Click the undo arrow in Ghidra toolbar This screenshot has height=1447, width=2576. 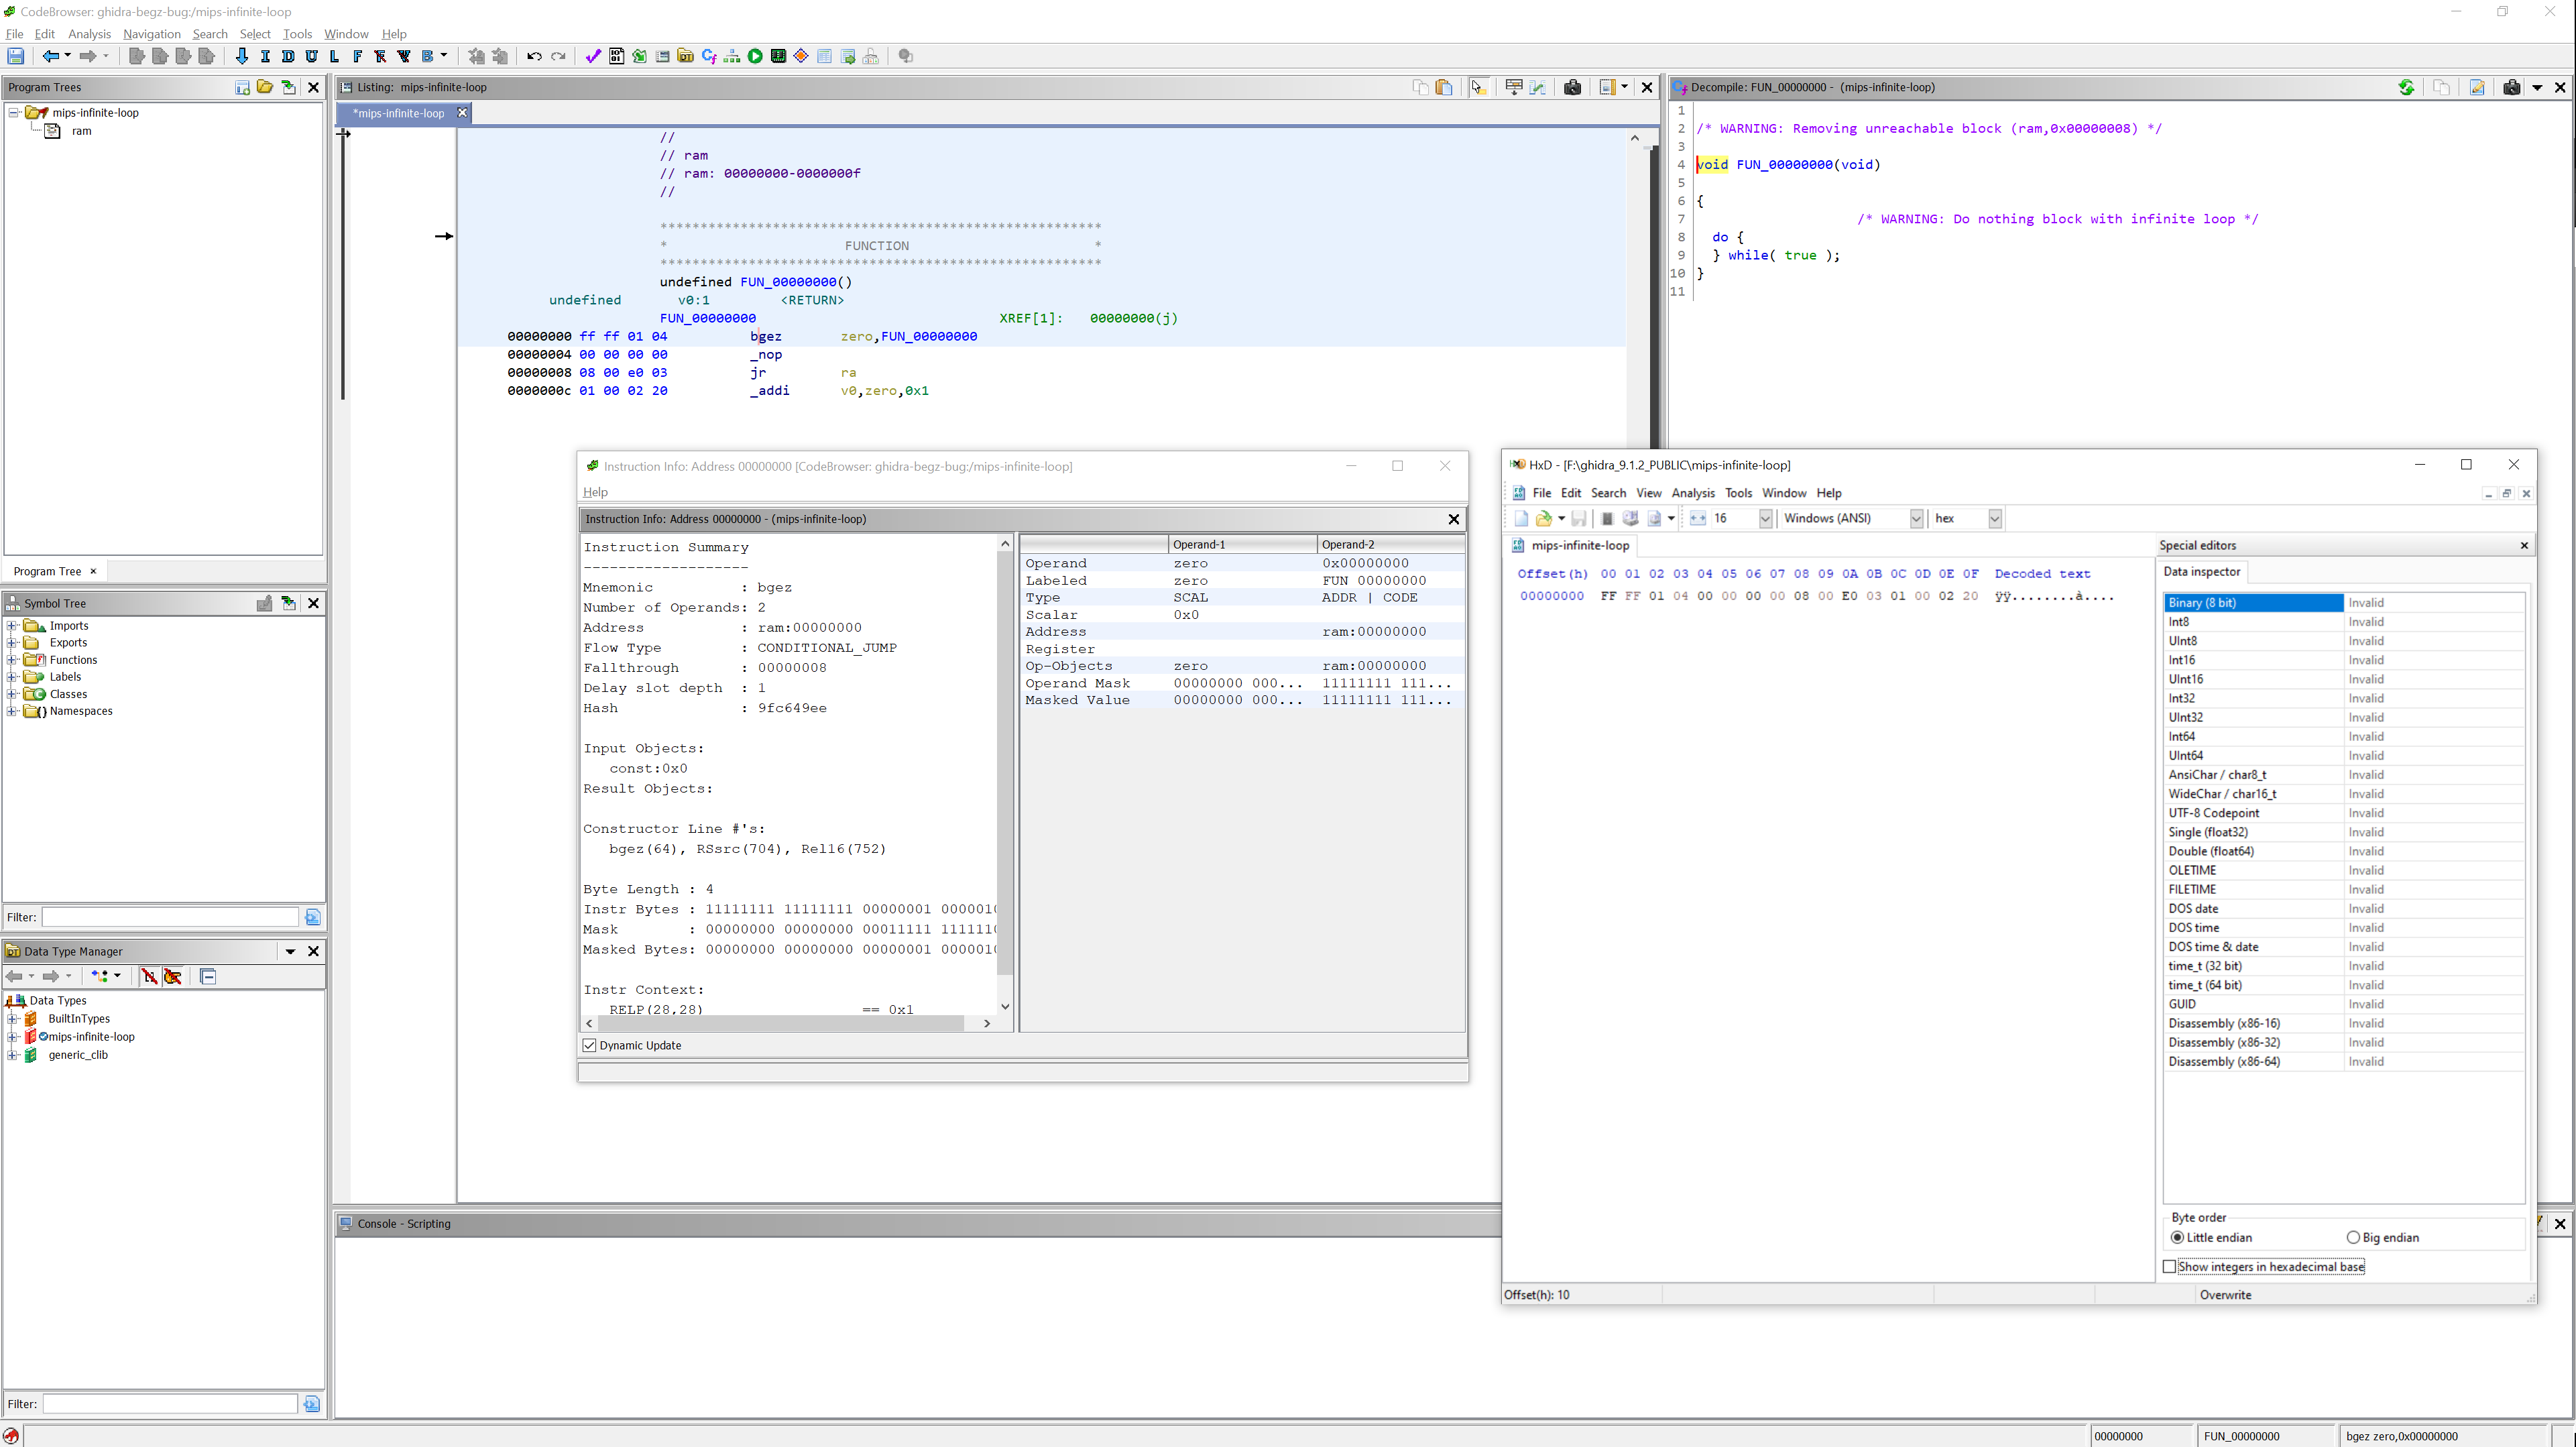[534, 57]
